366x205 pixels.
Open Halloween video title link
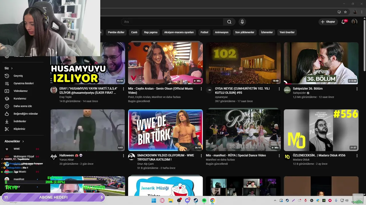point(71,155)
